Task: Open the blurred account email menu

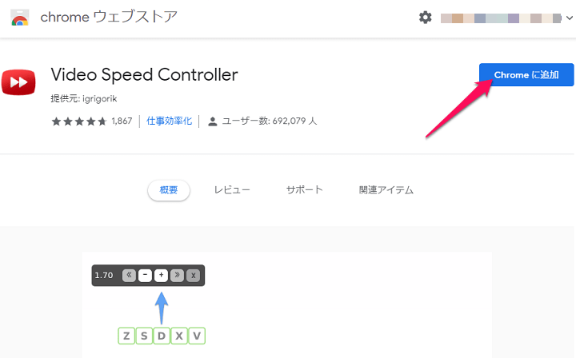Action: click(501, 18)
